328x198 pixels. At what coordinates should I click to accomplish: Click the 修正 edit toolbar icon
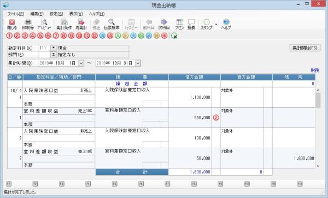coord(96,24)
